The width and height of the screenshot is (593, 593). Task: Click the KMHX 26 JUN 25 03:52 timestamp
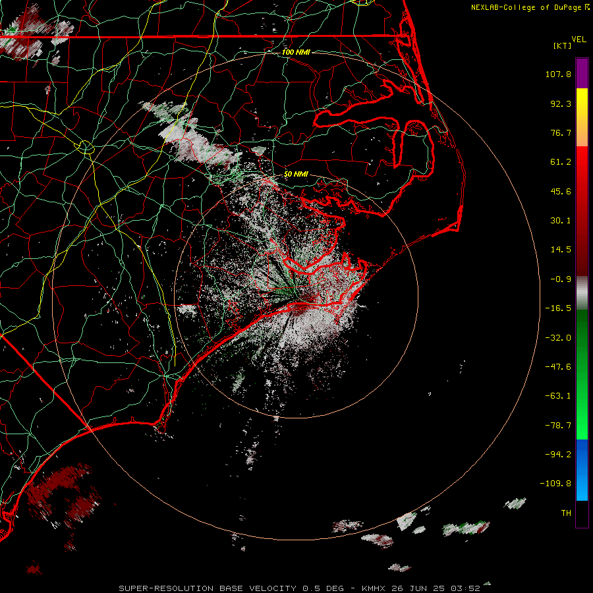420,588
